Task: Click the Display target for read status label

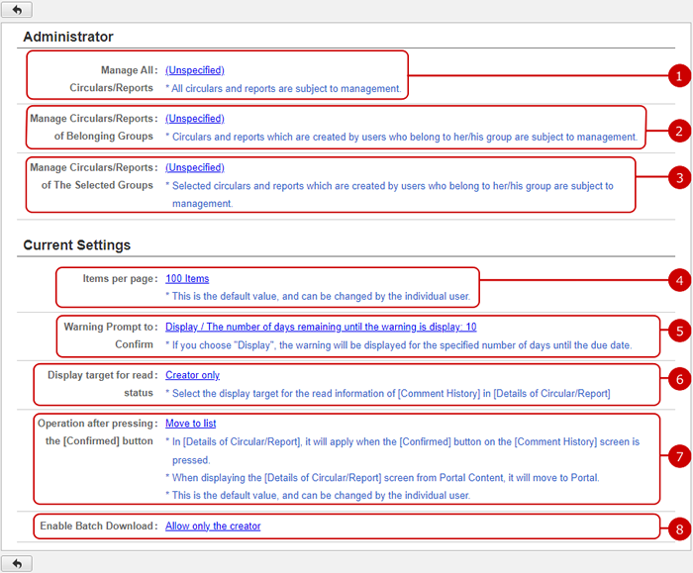Action: (x=103, y=384)
